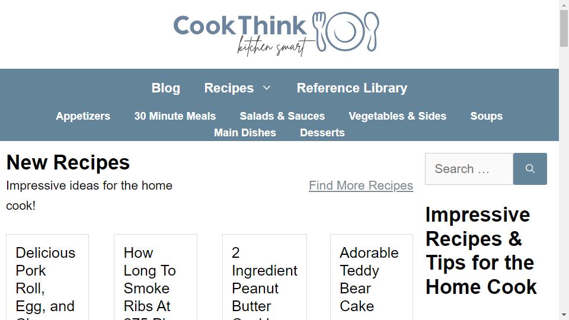Click the scrollbar down arrow
This screenshot has height=320, width=569.
pos(564,315)
